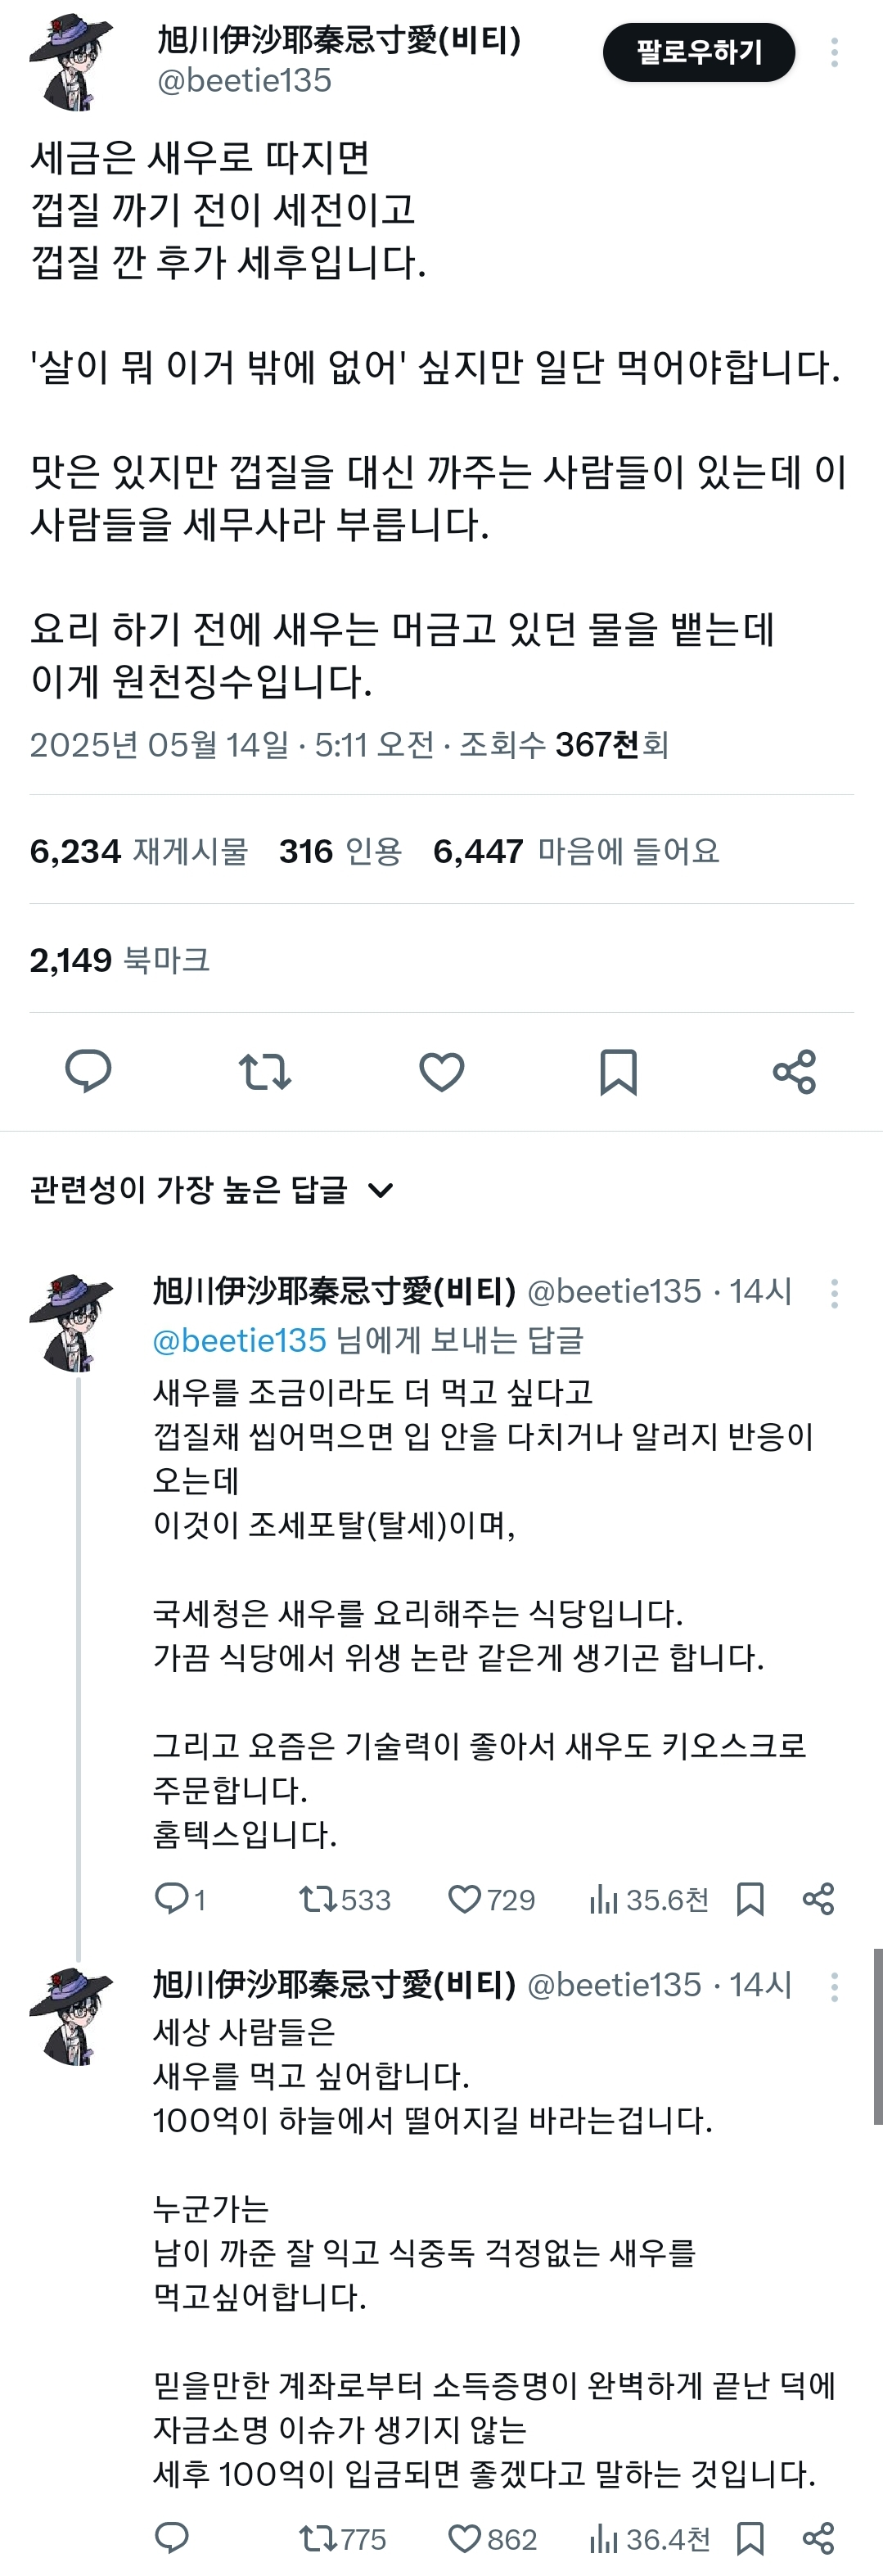This screenshot has width=883, height=2576.
Task: Click the repost icon under the main post
Action: (264, 1072)
